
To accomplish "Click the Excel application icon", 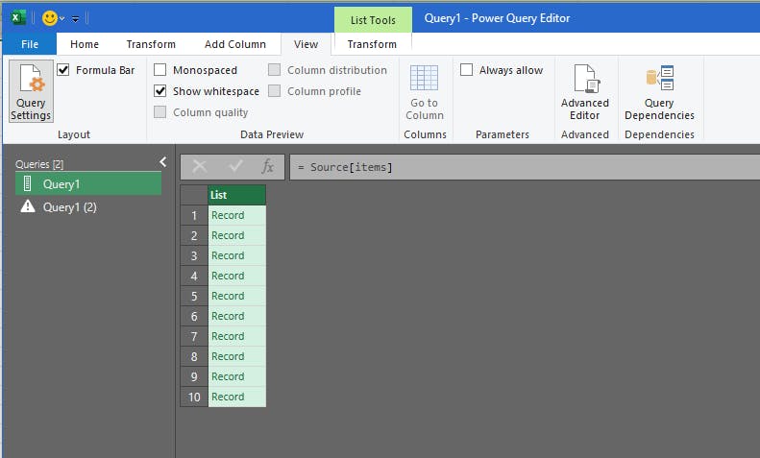I will [18, 18].
